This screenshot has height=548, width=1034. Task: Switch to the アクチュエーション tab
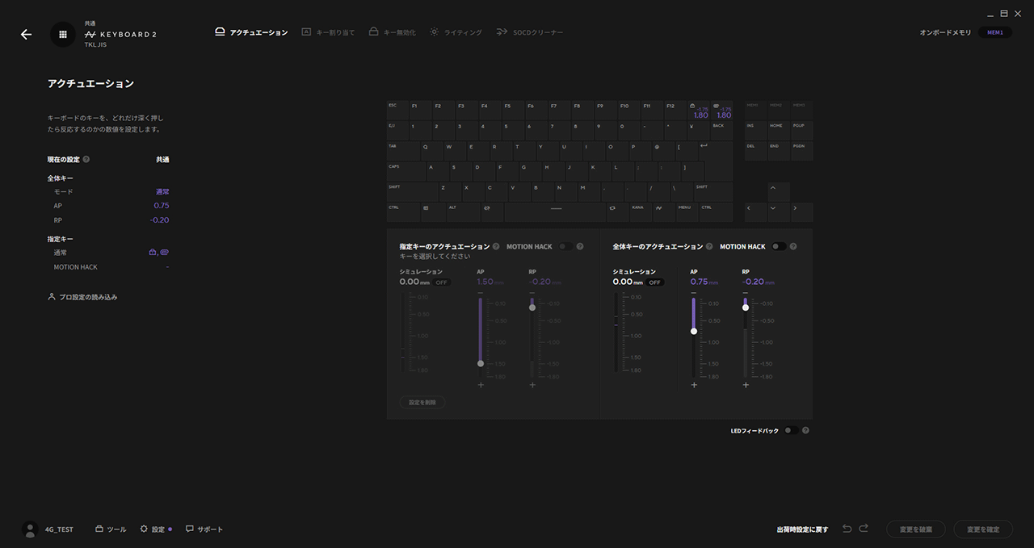251,31
